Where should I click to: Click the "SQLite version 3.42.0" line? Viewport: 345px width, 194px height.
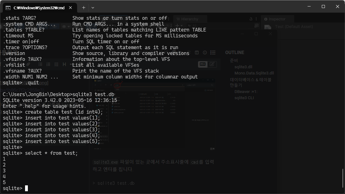pos(60,100)
